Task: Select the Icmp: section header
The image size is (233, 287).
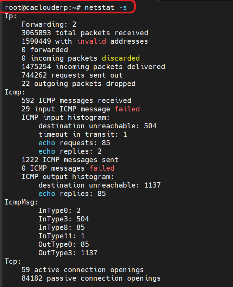Action: [x=15, y=92]
